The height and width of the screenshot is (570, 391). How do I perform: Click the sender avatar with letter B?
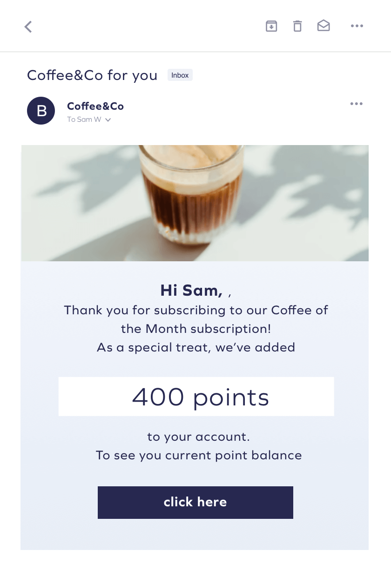(41, 111)
